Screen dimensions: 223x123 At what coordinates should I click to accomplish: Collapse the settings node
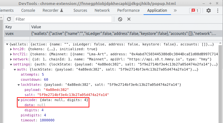[x=11, y=65]
